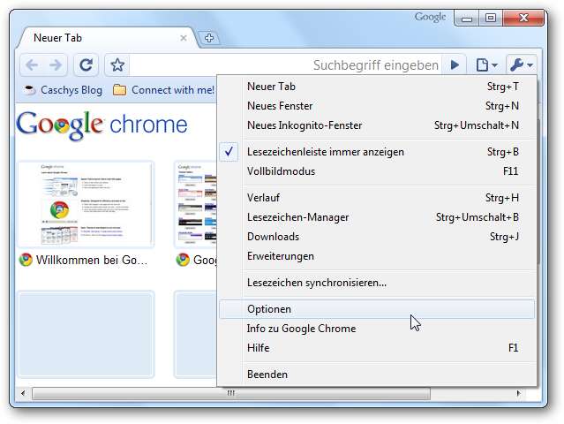Click Beenden to quit Chrome
564x424 pixels.
377,375
